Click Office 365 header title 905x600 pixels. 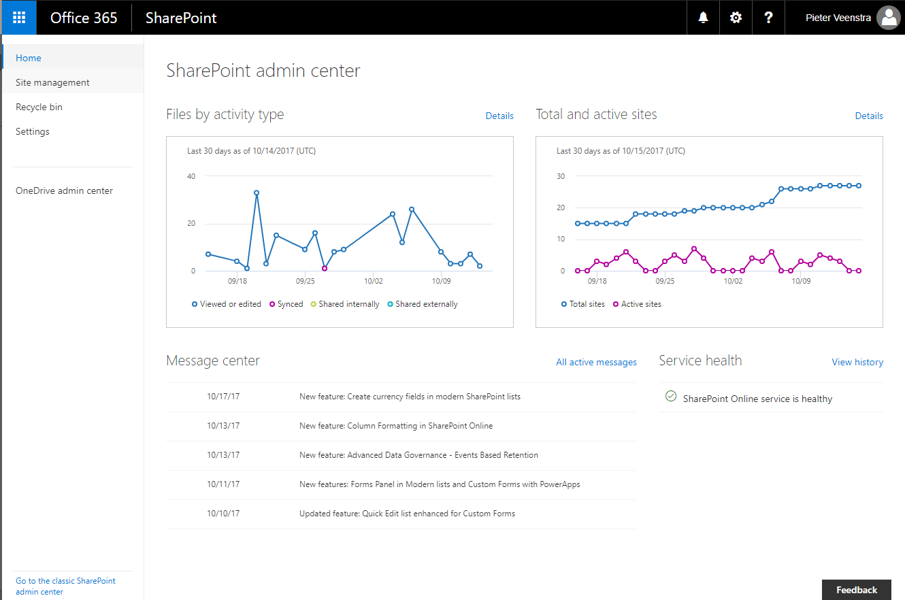[x=84, y=18]
